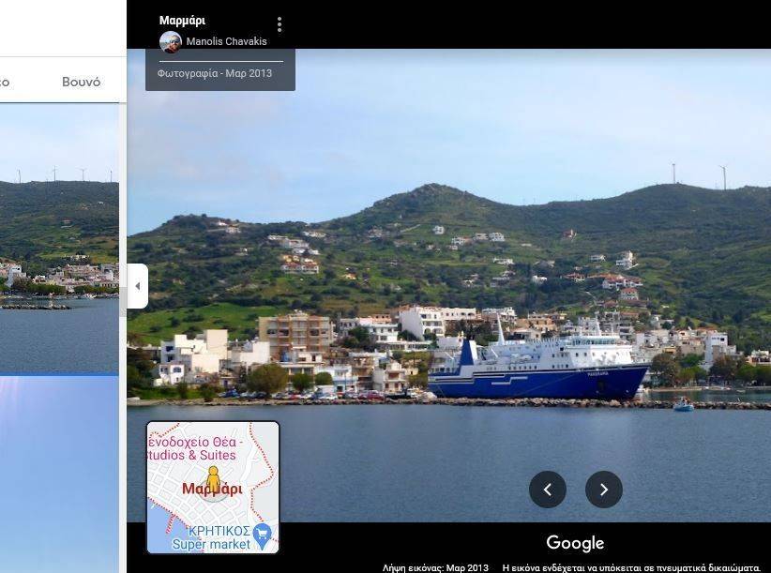The width and height of the screenshot is (771, 573).
Task: Click the yellow Pegman on minimap
Action: 213,479
